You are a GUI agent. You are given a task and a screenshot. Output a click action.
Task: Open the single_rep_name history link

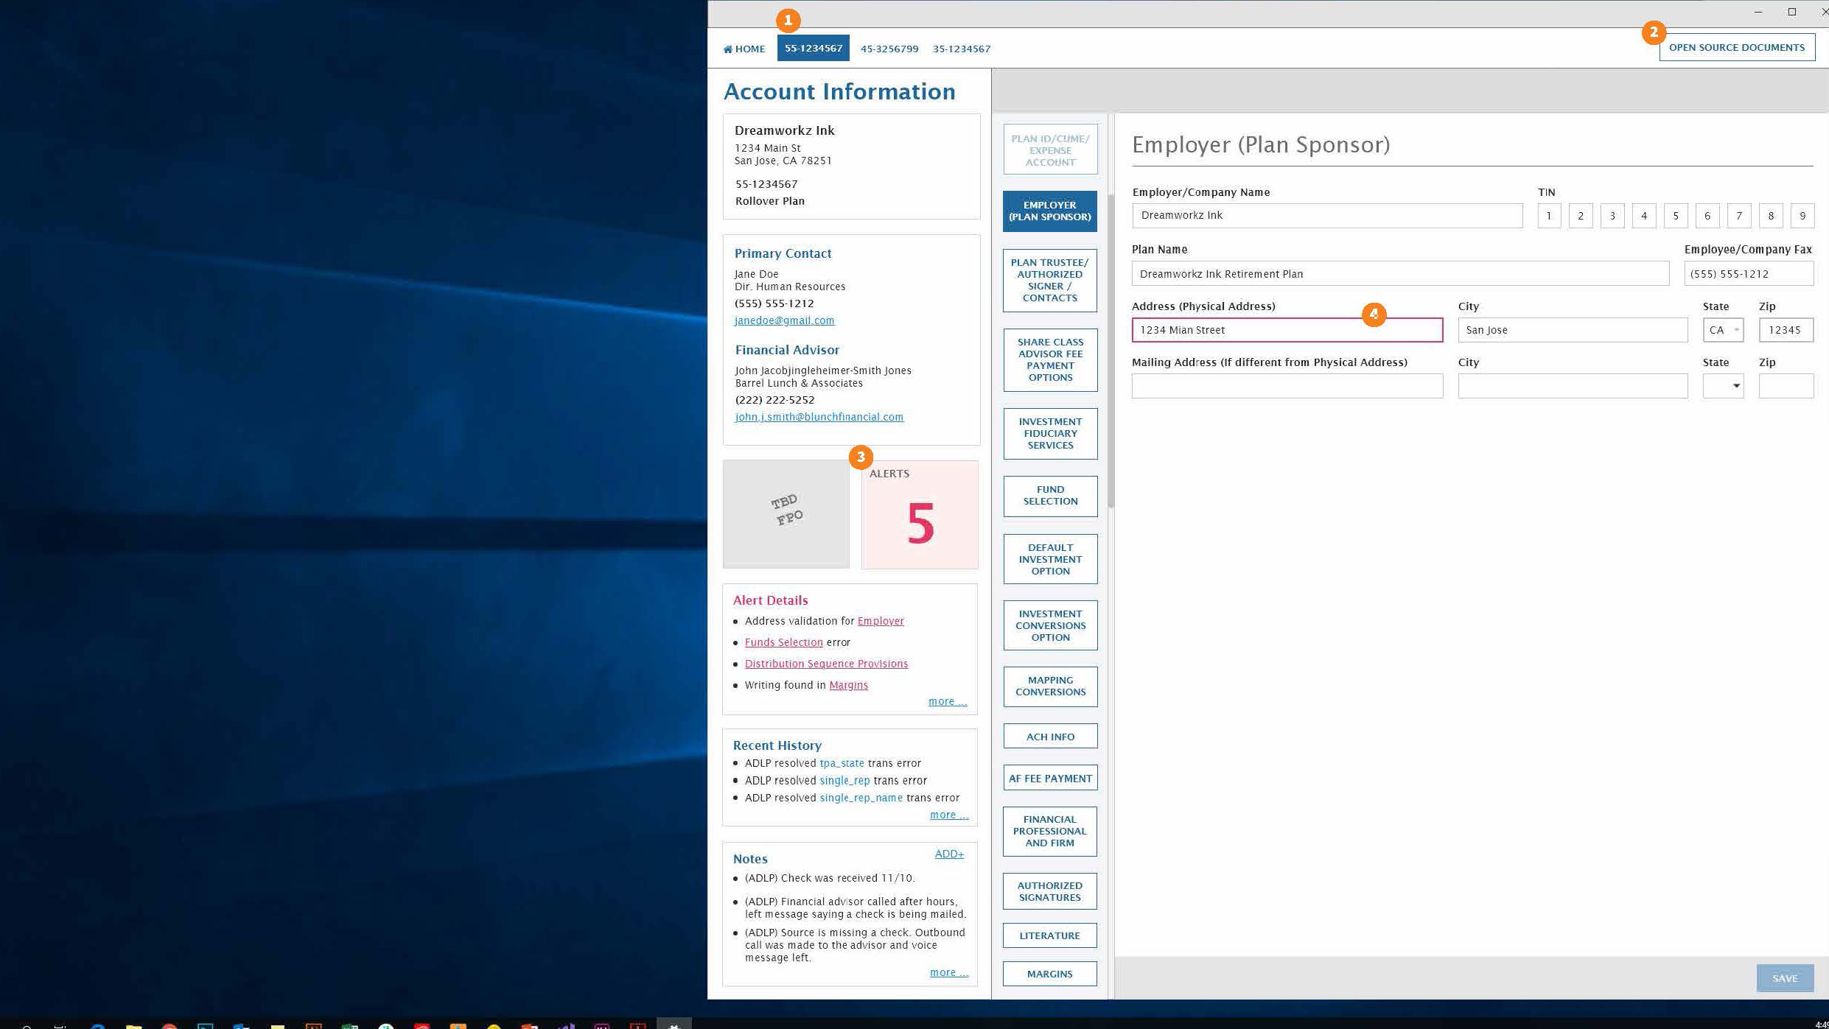(861, 798)
